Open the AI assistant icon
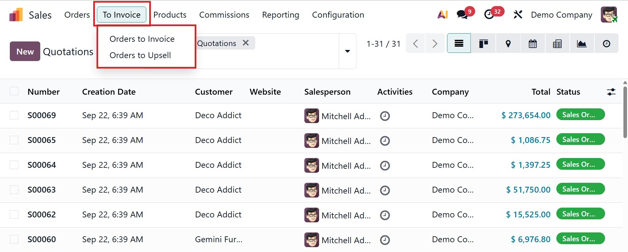The image size is (628, 252). 442,15
